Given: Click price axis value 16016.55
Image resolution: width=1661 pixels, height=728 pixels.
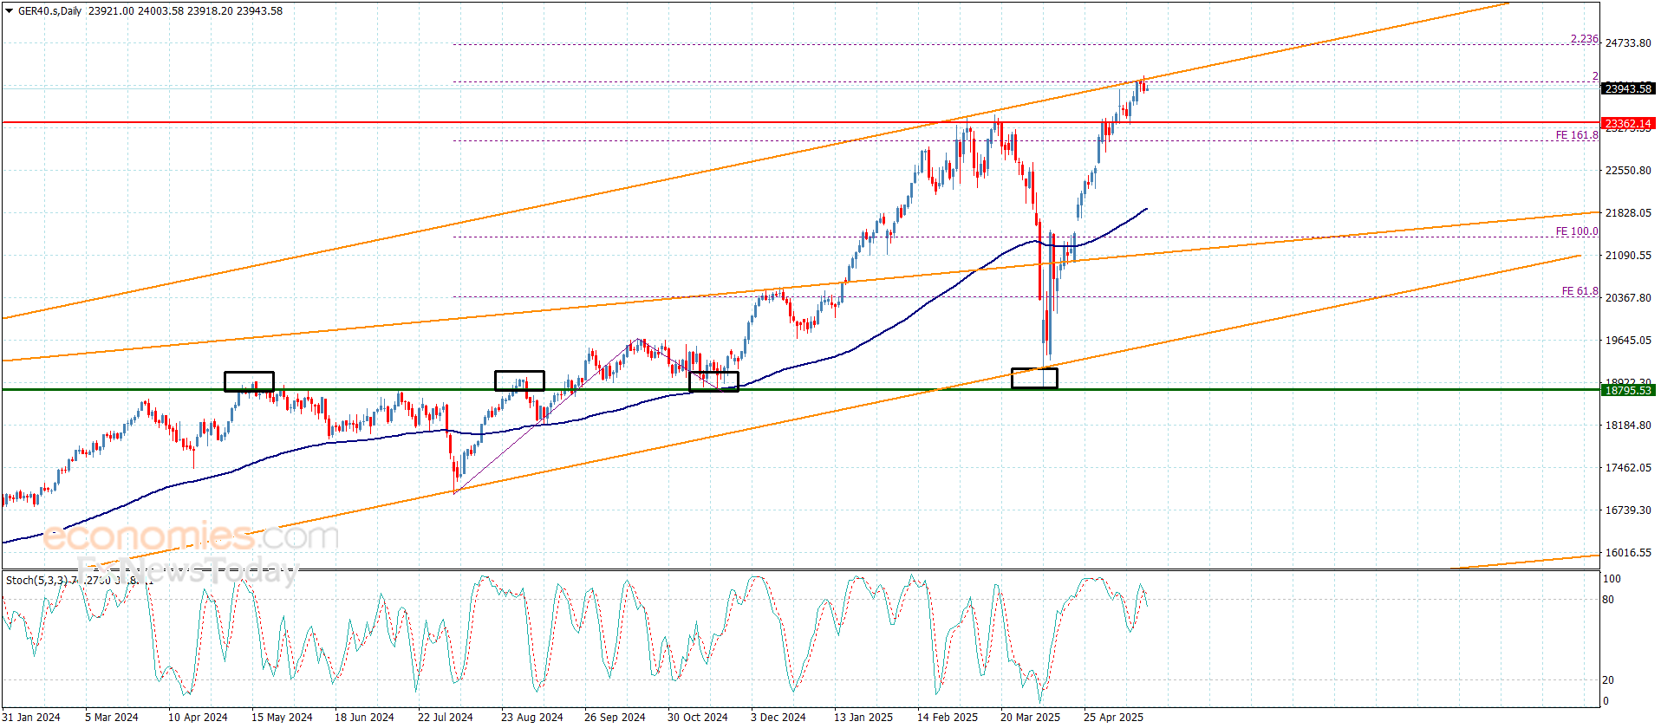Looking at the screenshot, I should pyautogui.click(x=1628, y=553).
